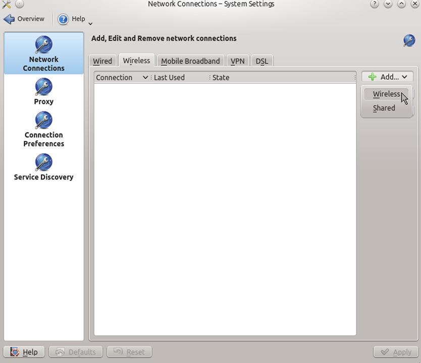Click the system settings wrench icon in title bar
Screen dimensions: 421x363
(6, 4)
